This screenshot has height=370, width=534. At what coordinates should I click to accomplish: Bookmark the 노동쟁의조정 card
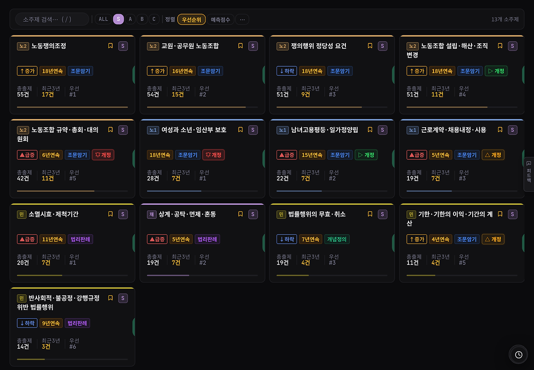point(111,46)
